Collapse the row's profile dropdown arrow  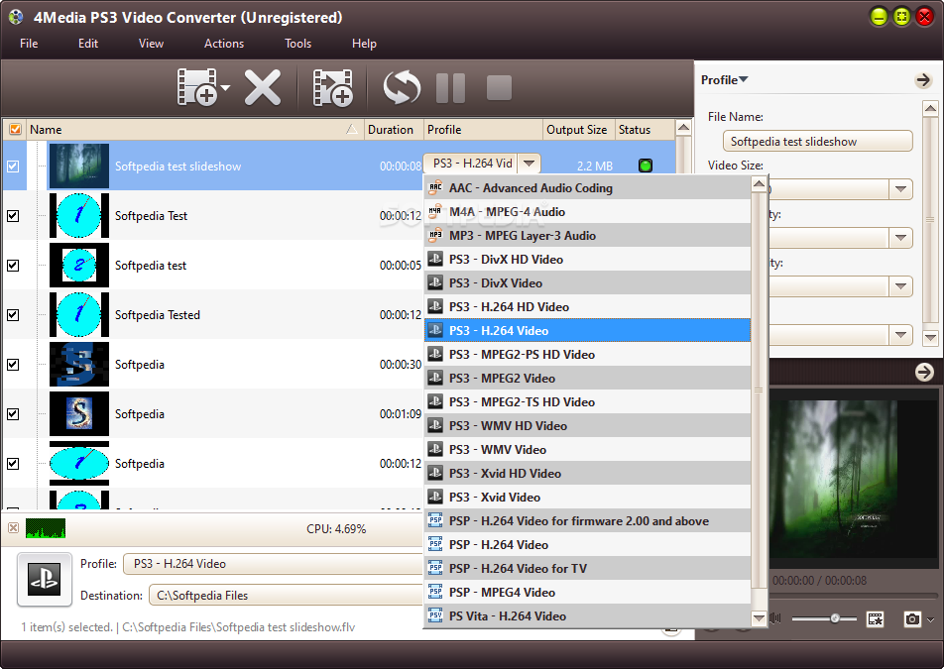point(529,164)
